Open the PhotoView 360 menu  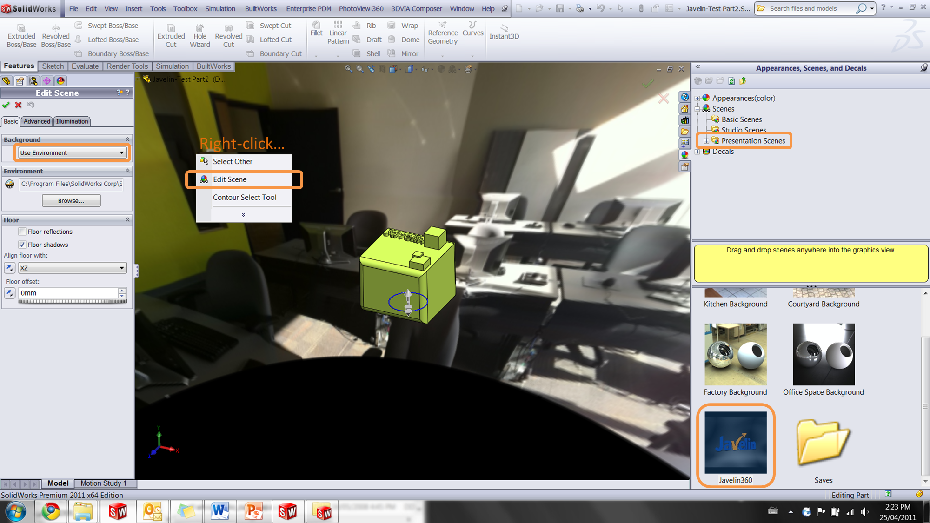[x=361, y=8]
